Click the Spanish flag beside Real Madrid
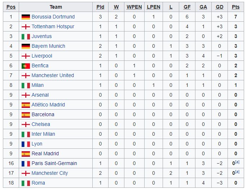The height and width of the screenshot is (190, 247). (26, 154)
